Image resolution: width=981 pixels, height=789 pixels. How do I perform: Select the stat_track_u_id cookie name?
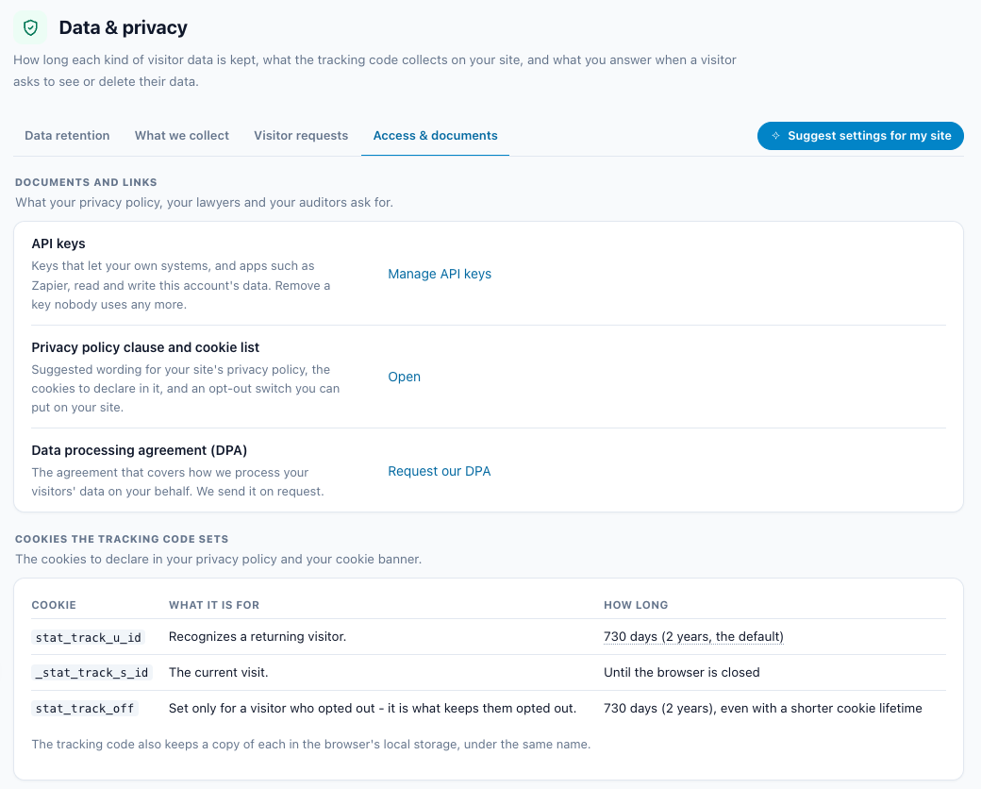(x=89, y=637)
